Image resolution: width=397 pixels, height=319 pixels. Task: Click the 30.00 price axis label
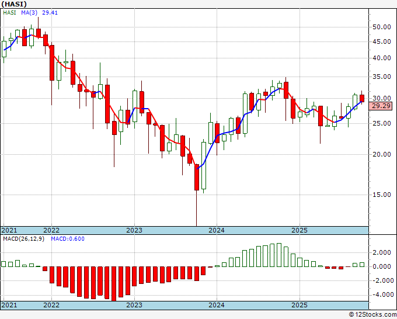click(x=382, y=98)
